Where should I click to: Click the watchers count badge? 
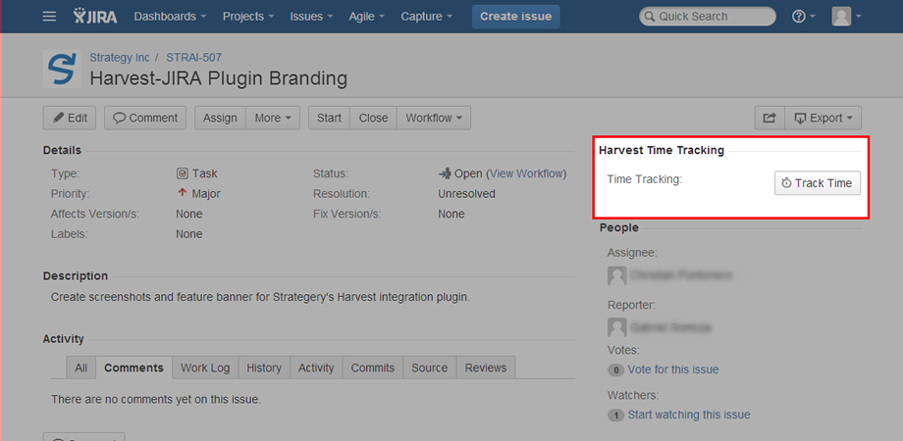615,416
